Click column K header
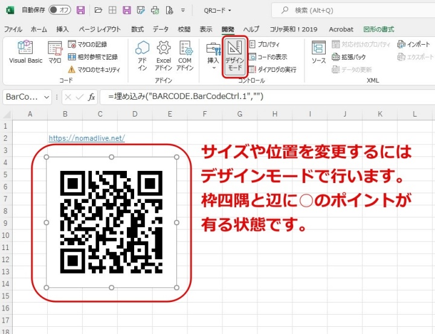 click(380, 114)
